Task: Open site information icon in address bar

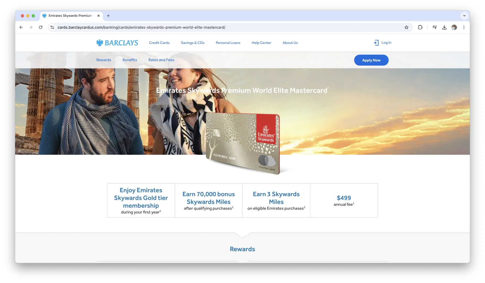Action: (x=52, y=27)
